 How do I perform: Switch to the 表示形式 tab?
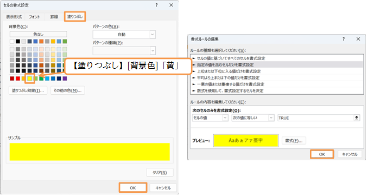[14, 17]
